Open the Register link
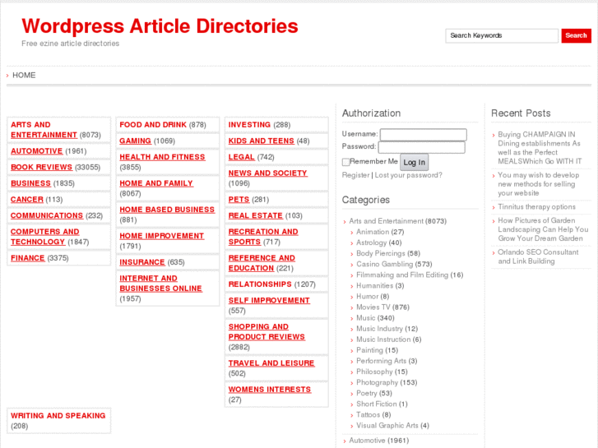 pyautogui.click(x=355, y=175)
